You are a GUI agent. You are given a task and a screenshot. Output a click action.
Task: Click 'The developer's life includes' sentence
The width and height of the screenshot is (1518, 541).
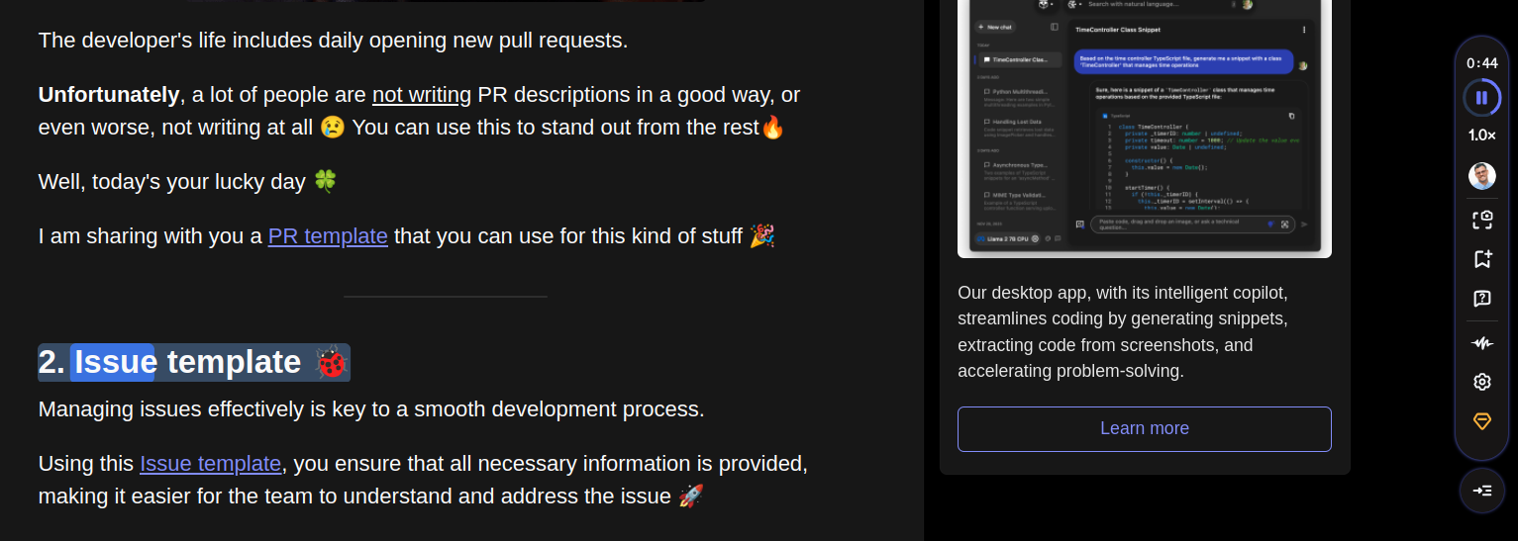coord(333,41)
